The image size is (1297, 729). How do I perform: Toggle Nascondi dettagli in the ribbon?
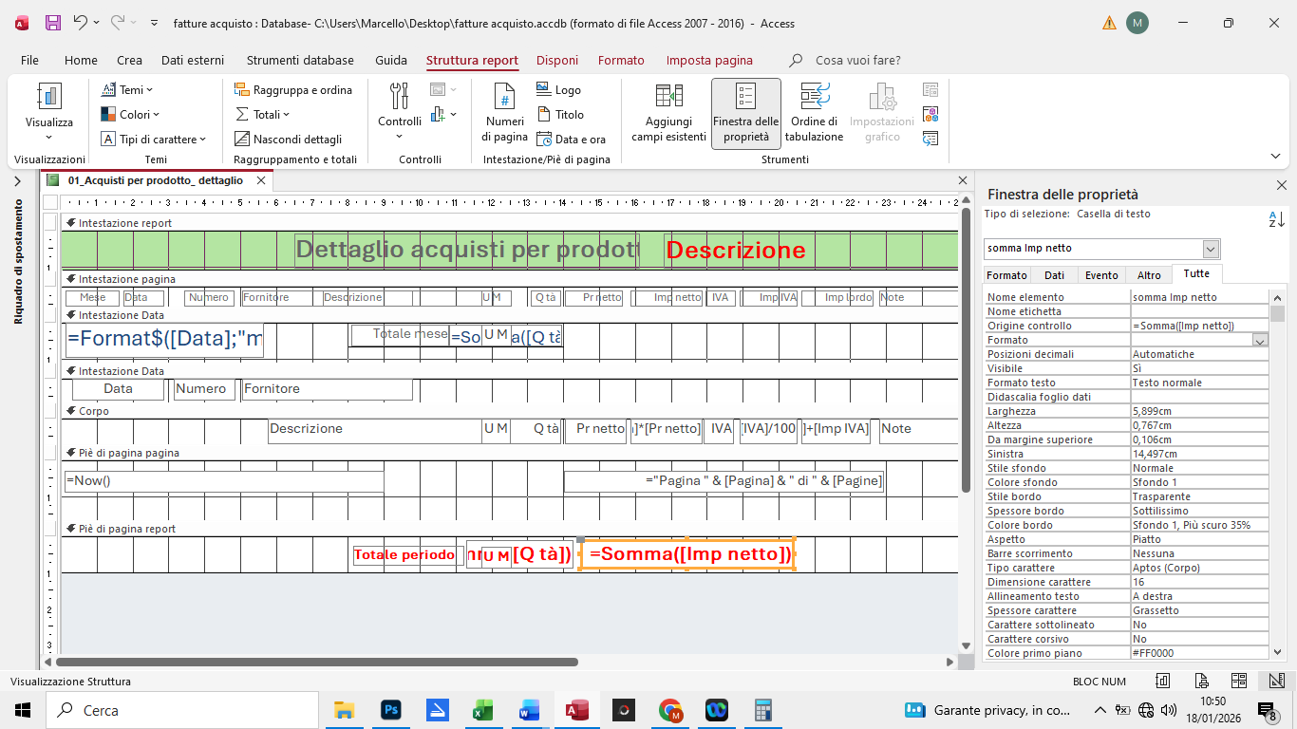pyautogui.click(x=243, y=140)
